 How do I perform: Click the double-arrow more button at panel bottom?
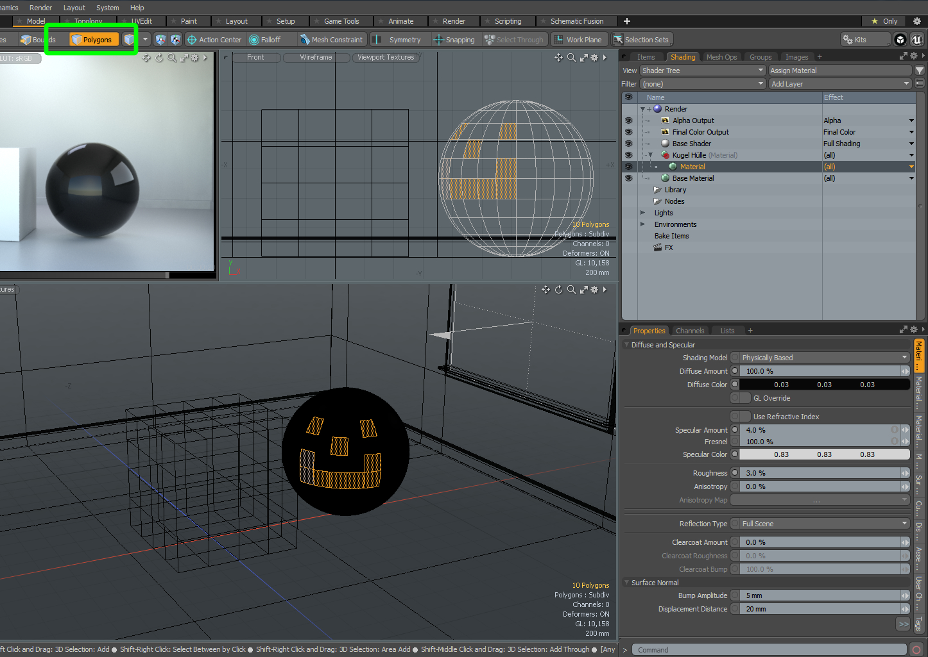click(904, 624)
